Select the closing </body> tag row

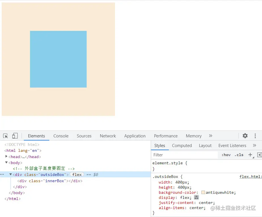click(x=17, y=193)
